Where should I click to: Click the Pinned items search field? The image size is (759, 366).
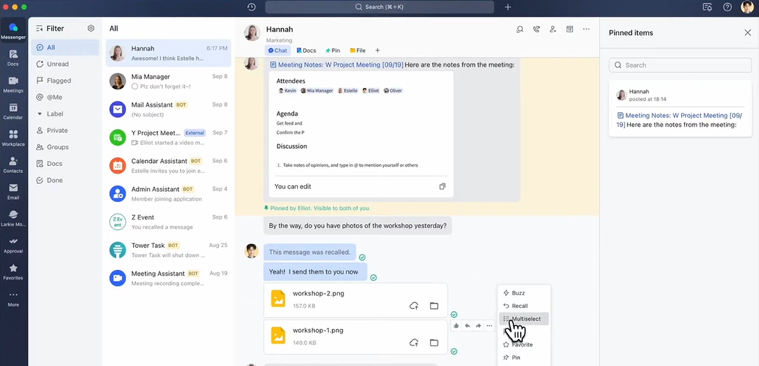pyautogui.click(x=679, y=65)
